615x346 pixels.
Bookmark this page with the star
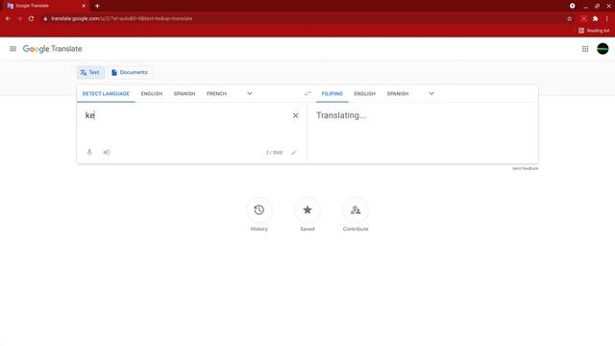[x=570, y=18]
